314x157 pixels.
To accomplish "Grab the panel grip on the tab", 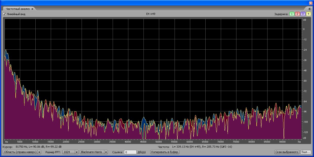I will pyautogui.click(x=4, y=9).
